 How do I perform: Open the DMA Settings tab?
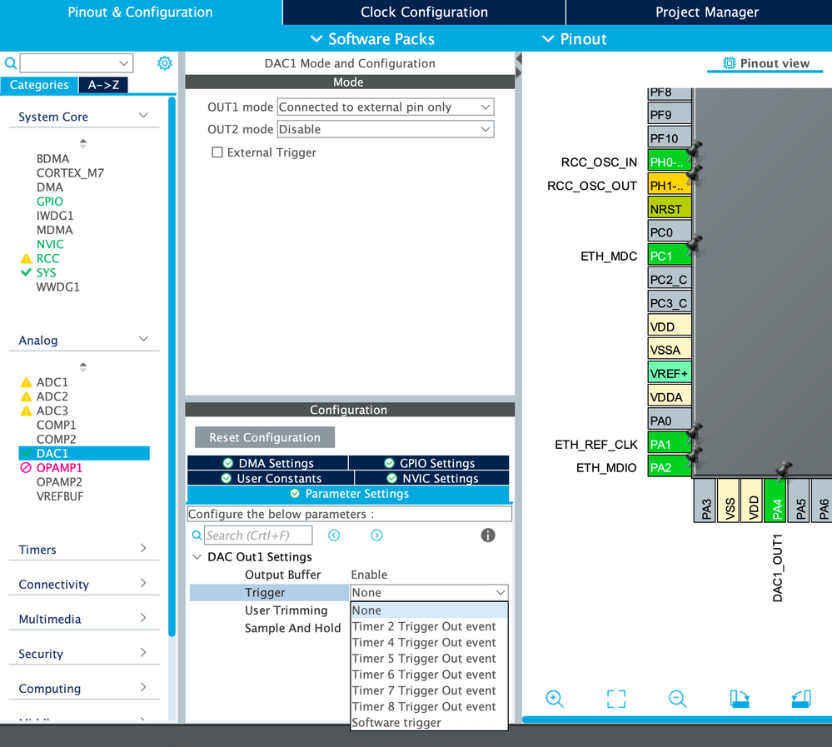pyautogui.click(x=268, y=463)
